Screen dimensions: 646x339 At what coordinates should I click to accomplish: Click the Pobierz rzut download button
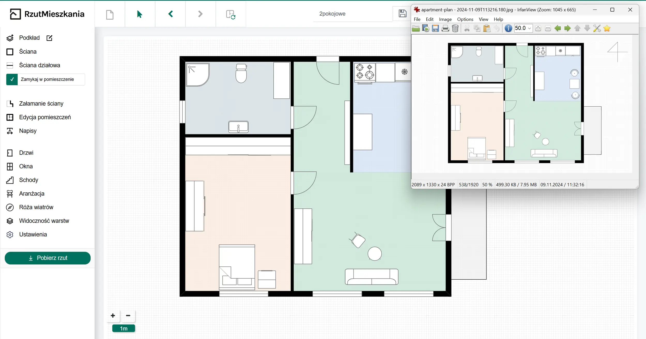48,258
